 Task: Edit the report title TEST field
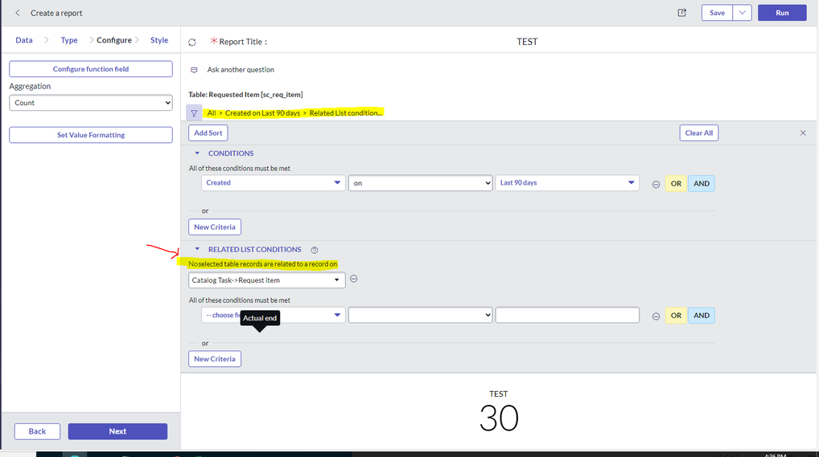point(527,42)
